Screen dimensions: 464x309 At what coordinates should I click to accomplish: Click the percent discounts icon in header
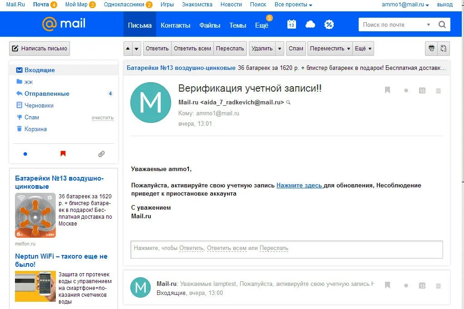pos(329,24)
